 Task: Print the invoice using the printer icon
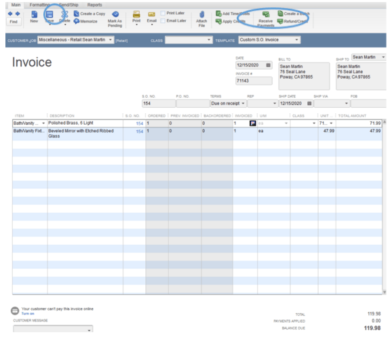point(136,14)
